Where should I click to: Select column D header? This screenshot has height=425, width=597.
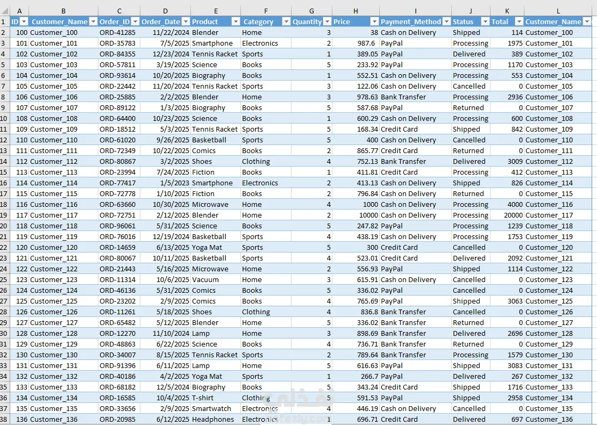pyautogui.click(x=165, y=11)
